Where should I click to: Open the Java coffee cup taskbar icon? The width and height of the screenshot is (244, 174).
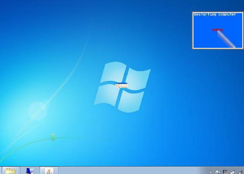(x=49, y=171)
